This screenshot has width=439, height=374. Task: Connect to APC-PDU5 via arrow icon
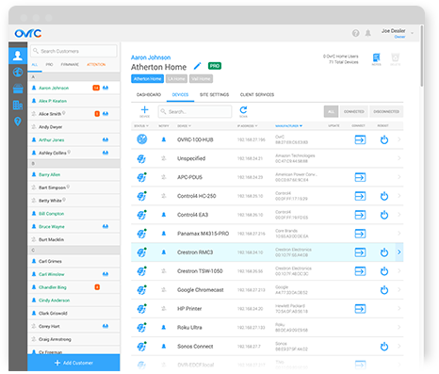point(360,177)
